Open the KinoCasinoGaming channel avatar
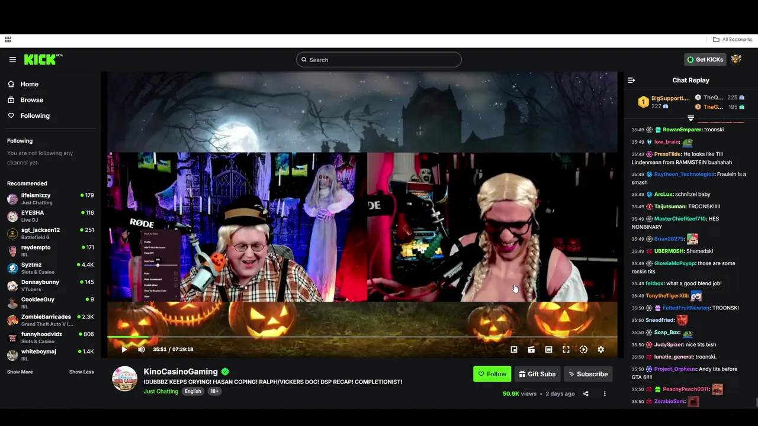This screenshot has width=758, height=426. point(124,379)
